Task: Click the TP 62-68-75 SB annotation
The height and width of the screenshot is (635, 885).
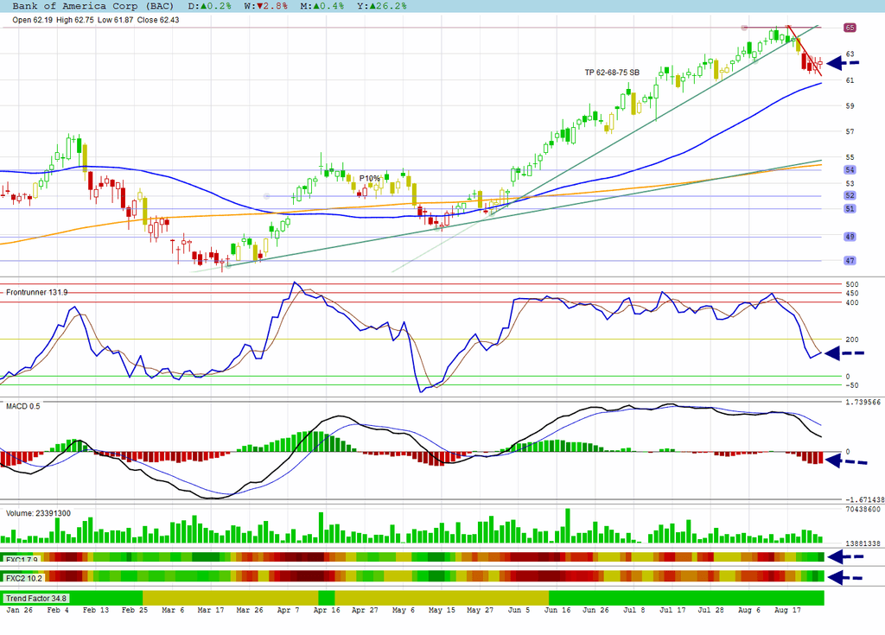Action: 613,73
